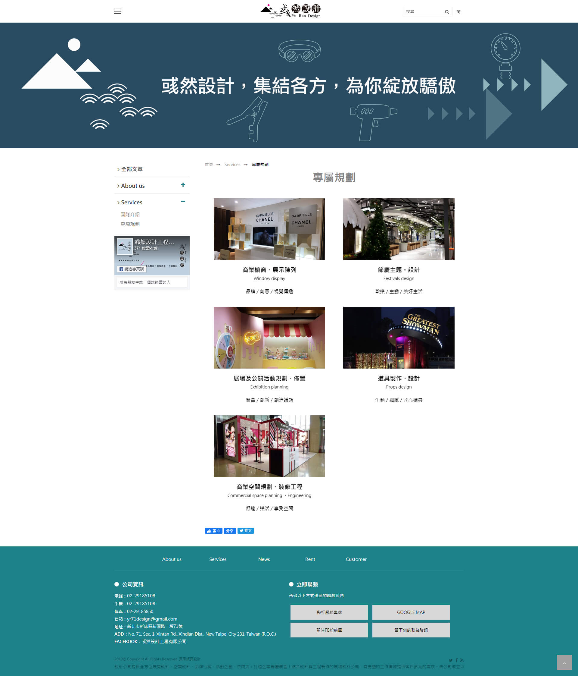Click the search magnifier icon
This screenshot has width=578, height=676.
click(x=447, y=11)
